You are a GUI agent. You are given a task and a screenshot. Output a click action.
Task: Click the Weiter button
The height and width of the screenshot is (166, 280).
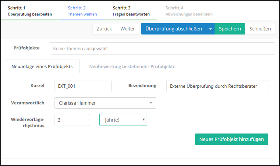(x=127, y=29)
